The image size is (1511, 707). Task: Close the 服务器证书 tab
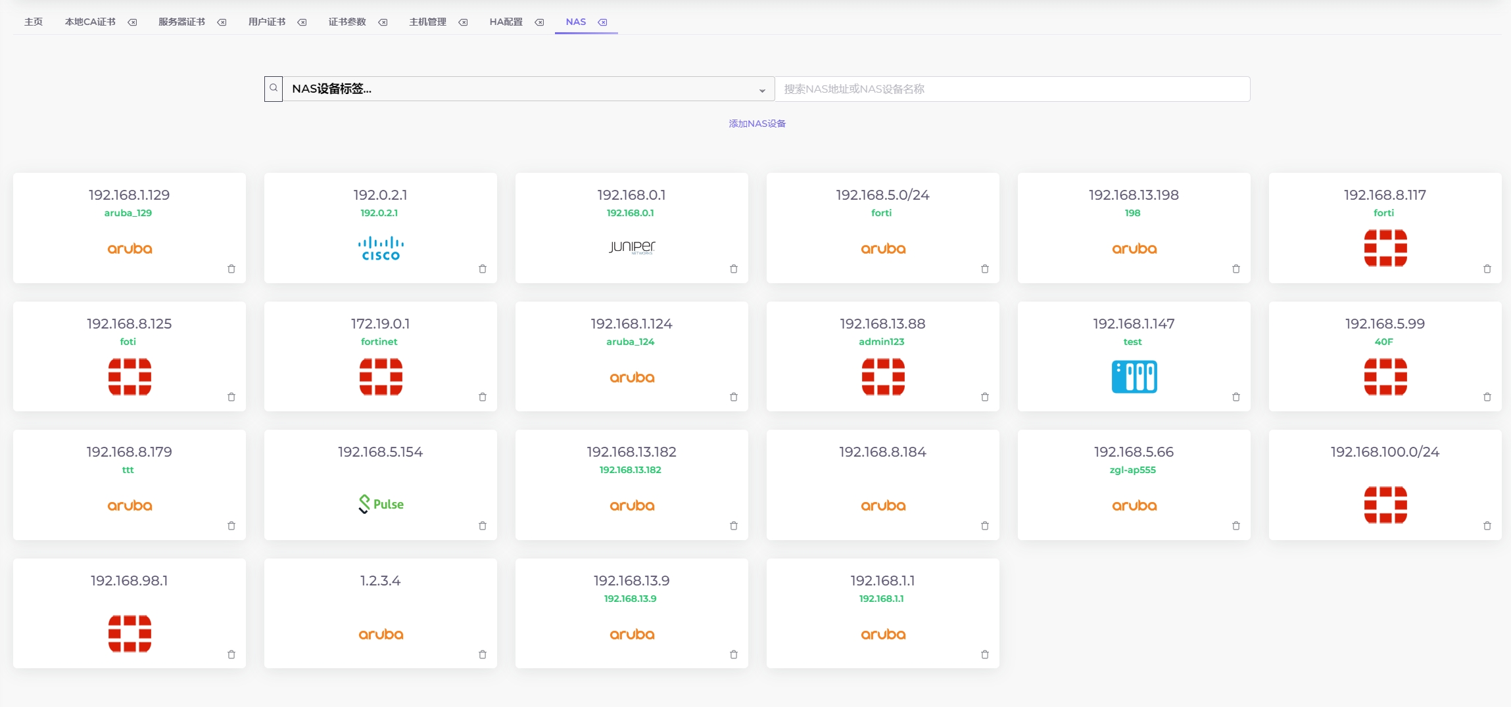pyautogui.click(x=222, y=22)
